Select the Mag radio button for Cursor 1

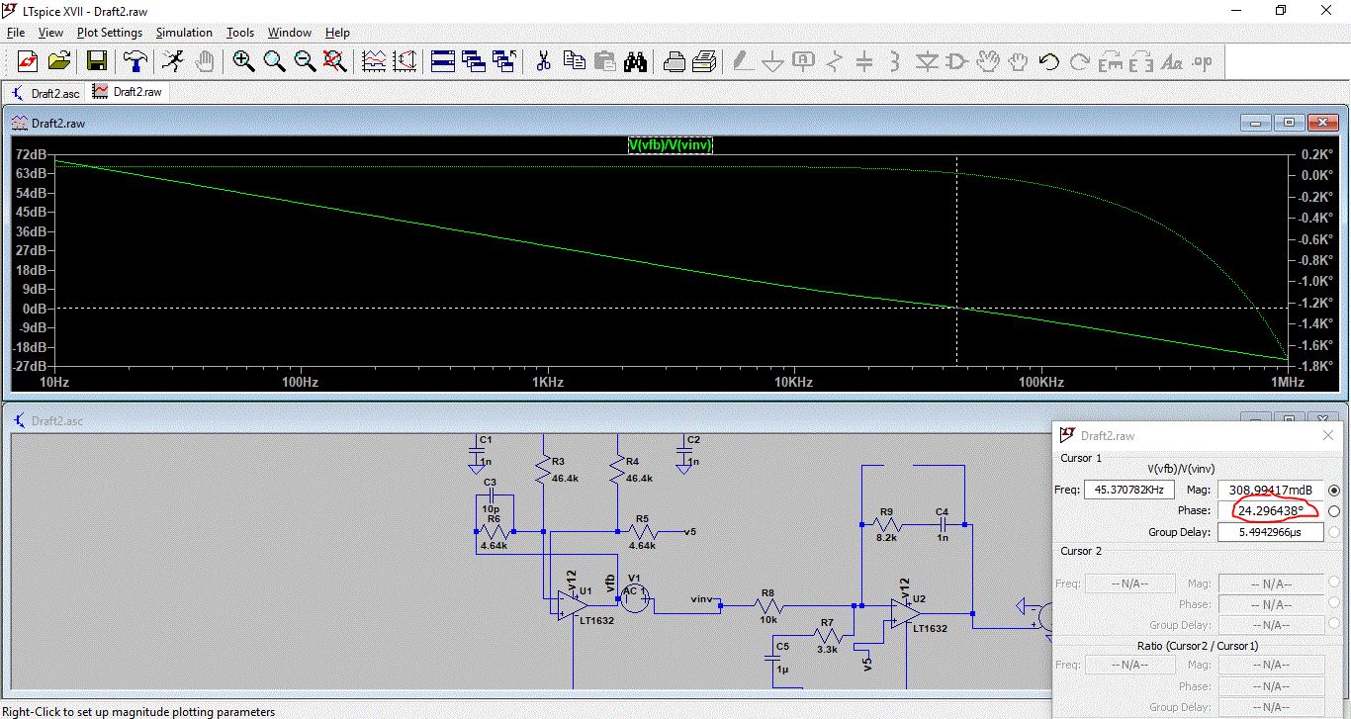click(1334, 490)
